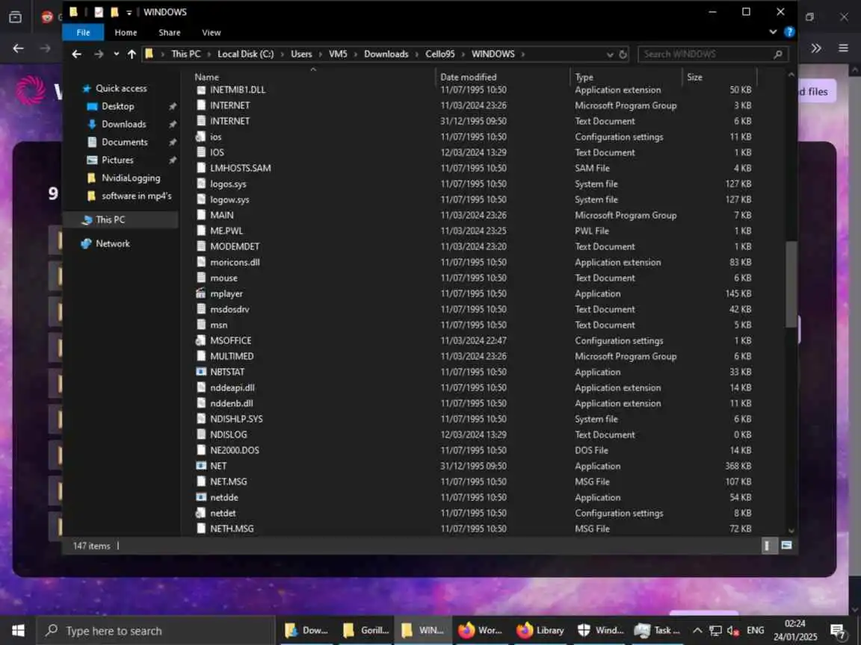Sort by Date modified column header
This screenshot has height=645, width=861.
click(x=468, y=77)
